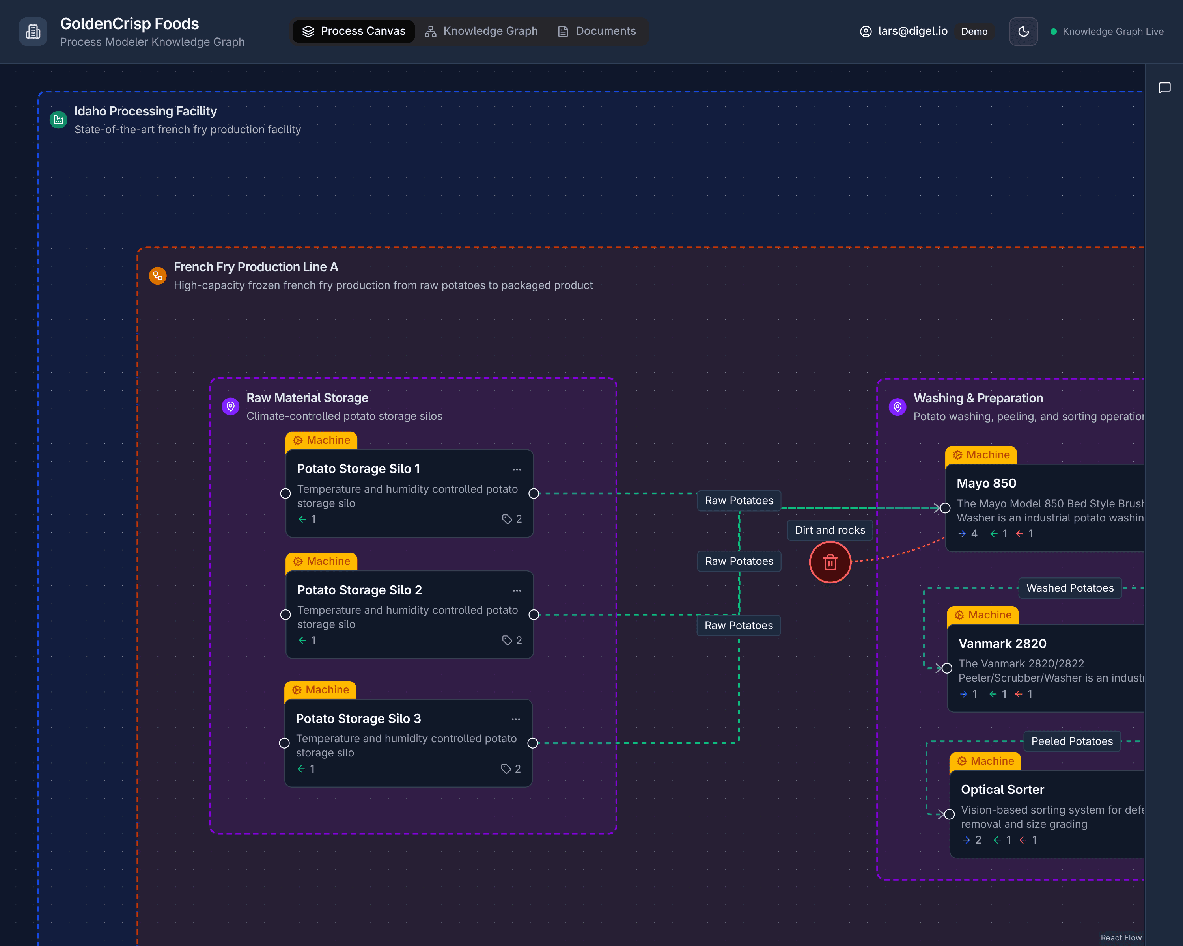Toggle dark mode with the moon button
Viewport: 1183px width, 946px height.
click(1023, 31)
